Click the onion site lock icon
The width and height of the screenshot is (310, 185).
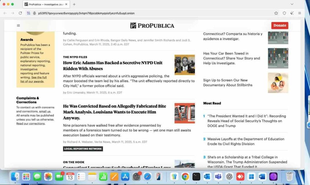point(34,13)
